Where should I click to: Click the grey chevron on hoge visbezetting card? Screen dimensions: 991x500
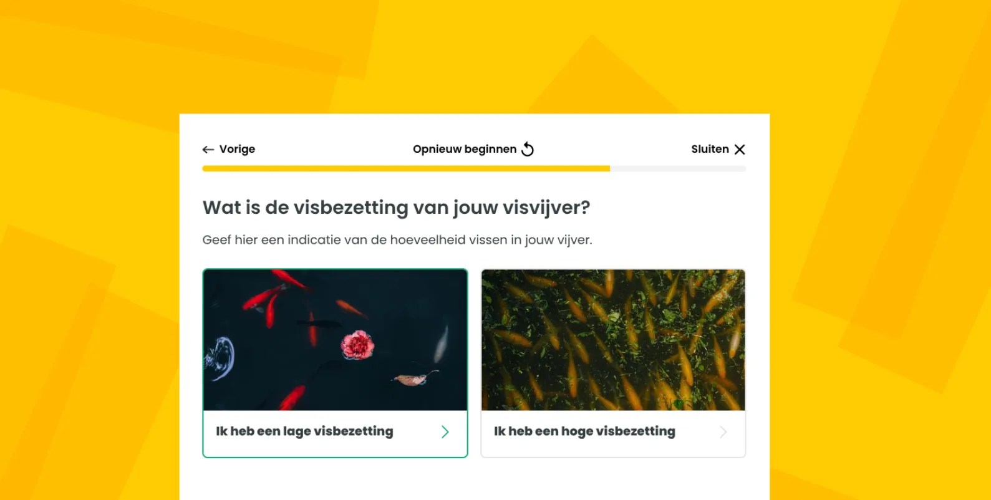point(723,432)
